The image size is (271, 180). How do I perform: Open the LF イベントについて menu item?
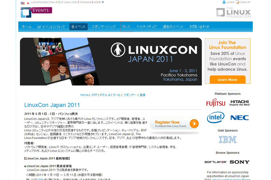[51, 27]
